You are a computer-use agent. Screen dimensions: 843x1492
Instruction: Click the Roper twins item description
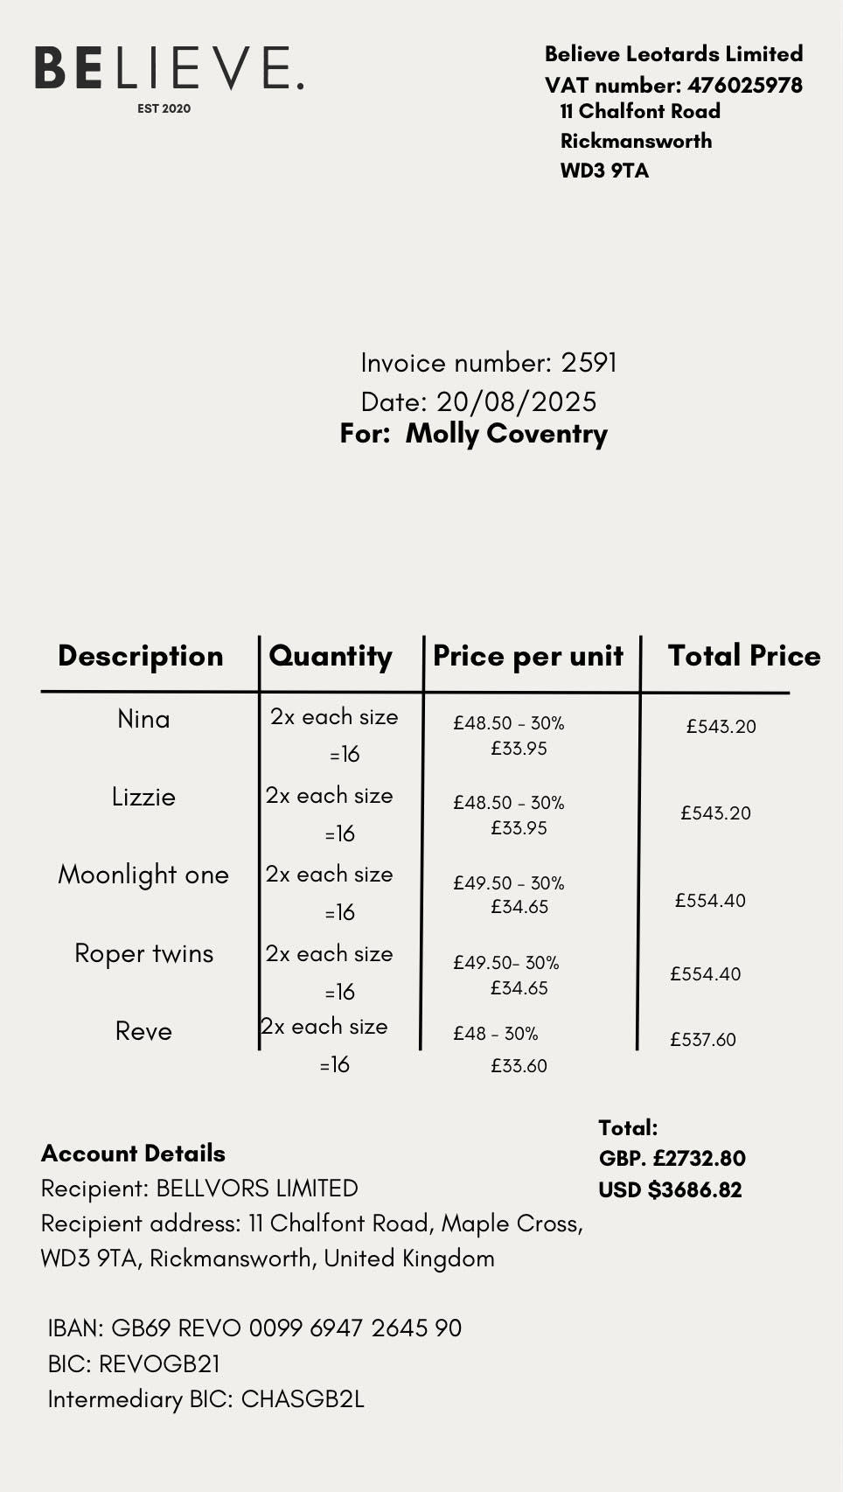pyautogui.click(x=143, y=953)
